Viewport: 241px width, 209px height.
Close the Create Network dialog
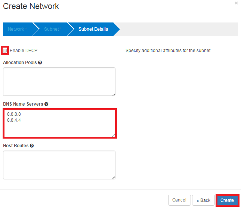click(236, 3)
